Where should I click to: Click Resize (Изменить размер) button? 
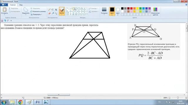[x=38, y=11]
